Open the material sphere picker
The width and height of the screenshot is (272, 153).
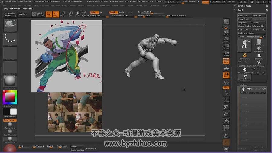click(x=10, y=82)
